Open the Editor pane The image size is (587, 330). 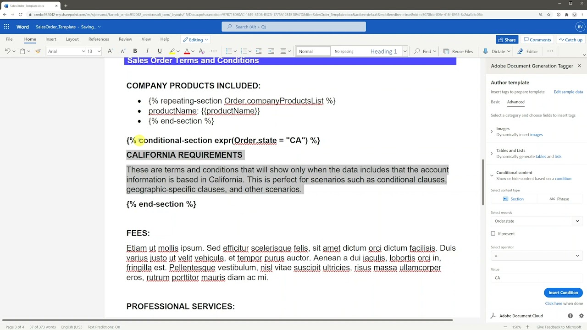[528, 51]
